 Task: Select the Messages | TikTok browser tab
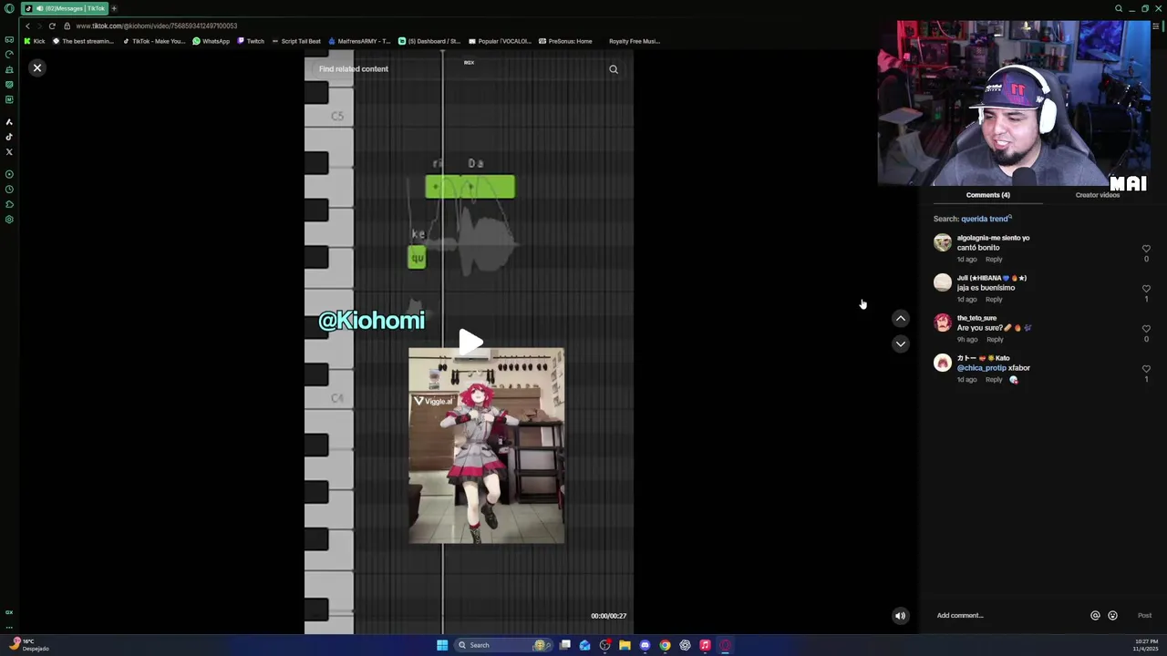pyautogui.click(x=64, y=8)
